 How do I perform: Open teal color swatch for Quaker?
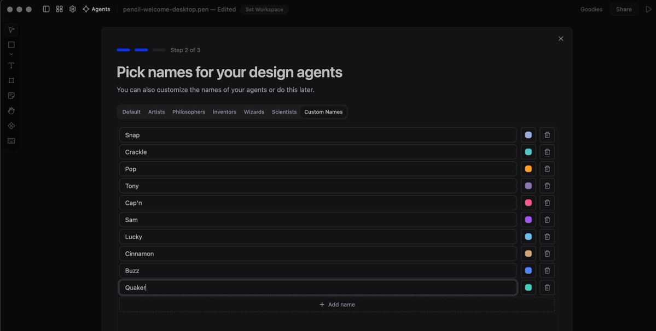coord(529,288)
